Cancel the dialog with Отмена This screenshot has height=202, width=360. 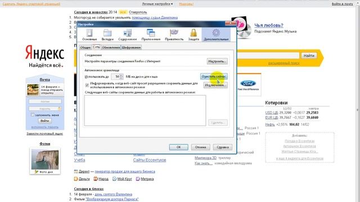pyautogui.click(x=200, y=147)
